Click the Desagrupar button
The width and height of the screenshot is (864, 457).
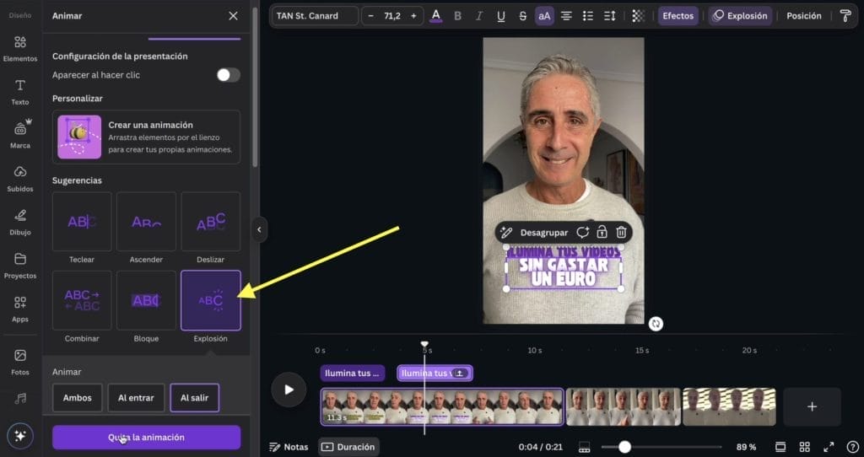tap(543, 232)
